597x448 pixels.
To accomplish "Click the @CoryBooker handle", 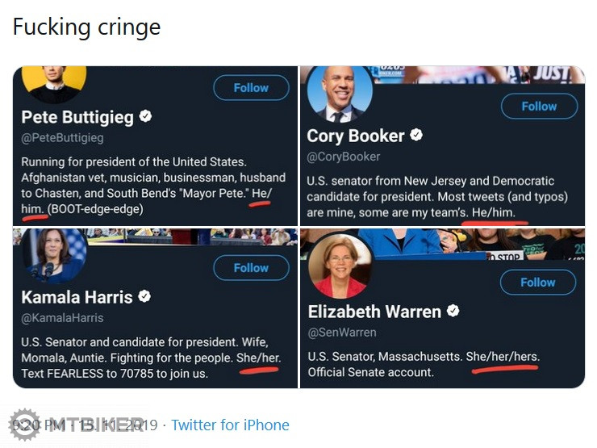I will pyautogui.click(x=343, y=156).
